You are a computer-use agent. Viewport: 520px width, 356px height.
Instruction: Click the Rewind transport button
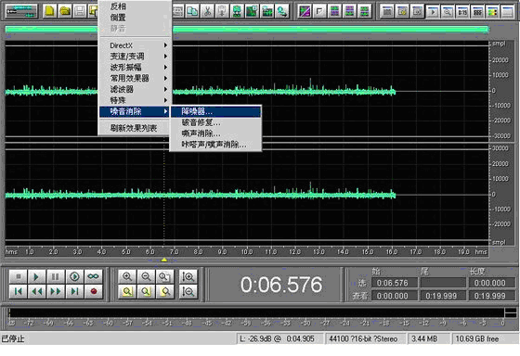point(37,291)
